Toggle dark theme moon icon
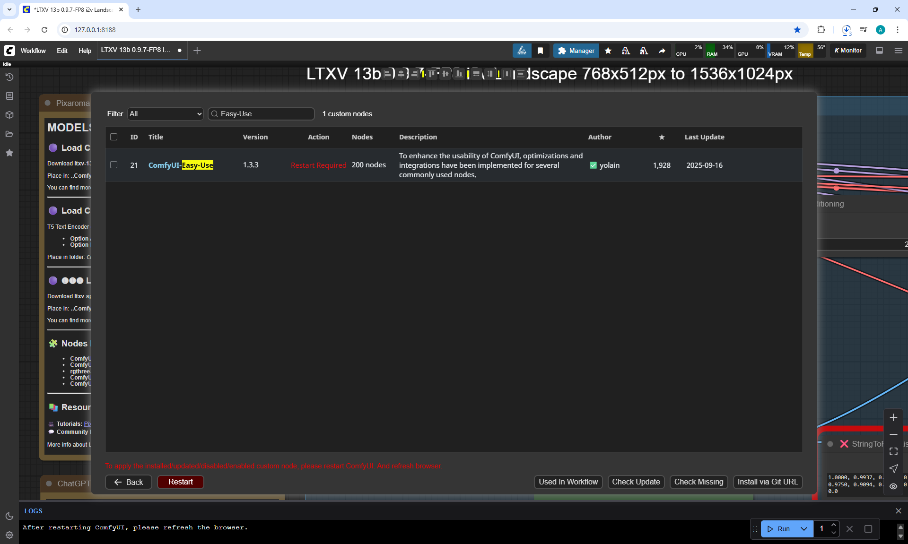The image size is (908, 544). coord(9,516)
